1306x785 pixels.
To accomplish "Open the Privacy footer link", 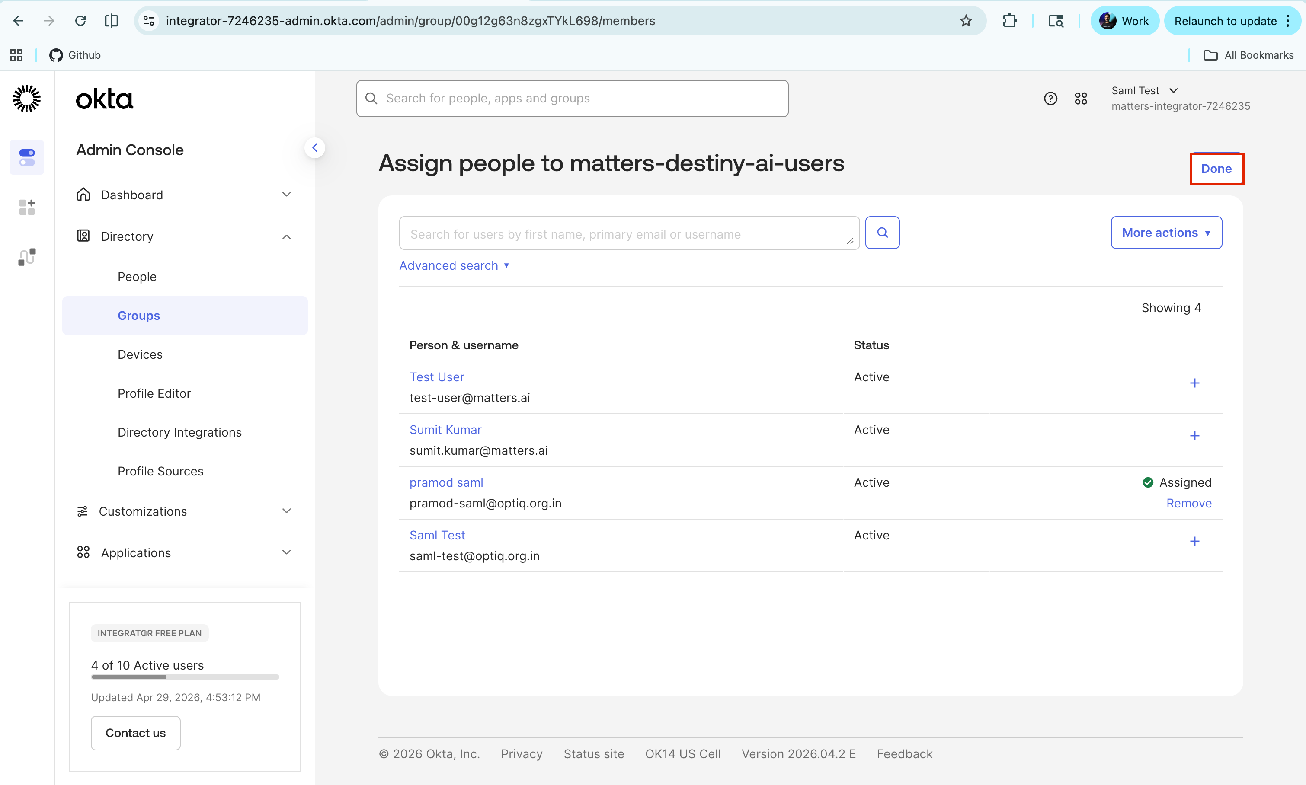I will [x=522, y=754].
